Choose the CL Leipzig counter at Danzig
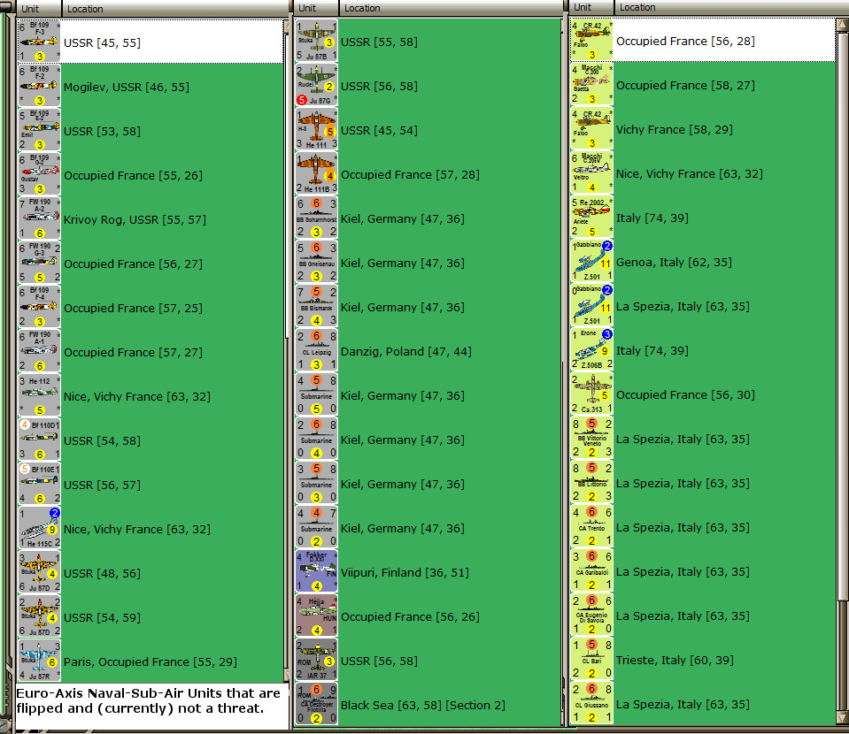 [316, 350]
